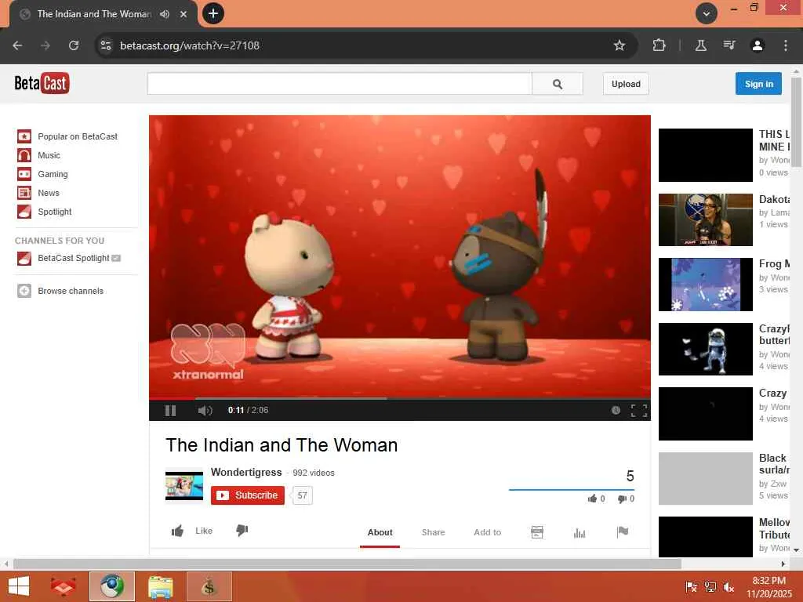Pause the video playback
The image size is (803, 602).
[x=170, y=411]
